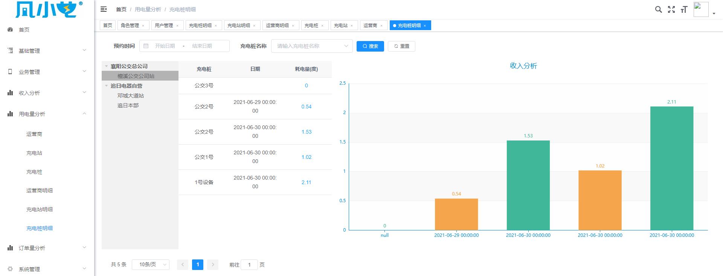Open the font size setting icon

click(x=684, y=9)
